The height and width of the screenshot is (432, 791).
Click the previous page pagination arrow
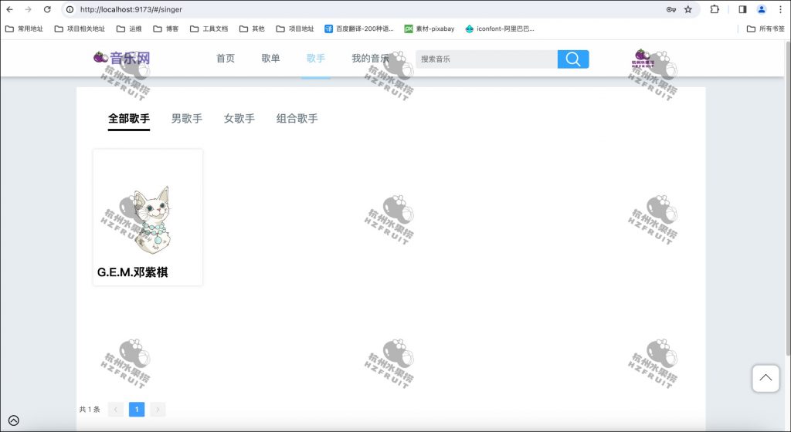pyautogui.click(x=116, y=410)
